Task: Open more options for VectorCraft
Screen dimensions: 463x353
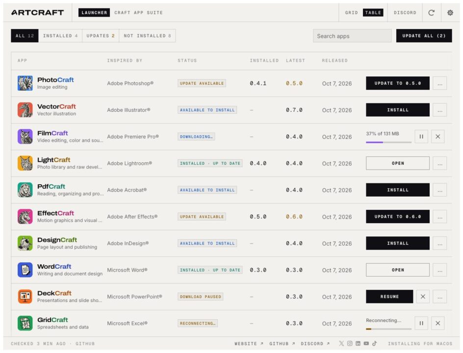Action: coord(439,110)
